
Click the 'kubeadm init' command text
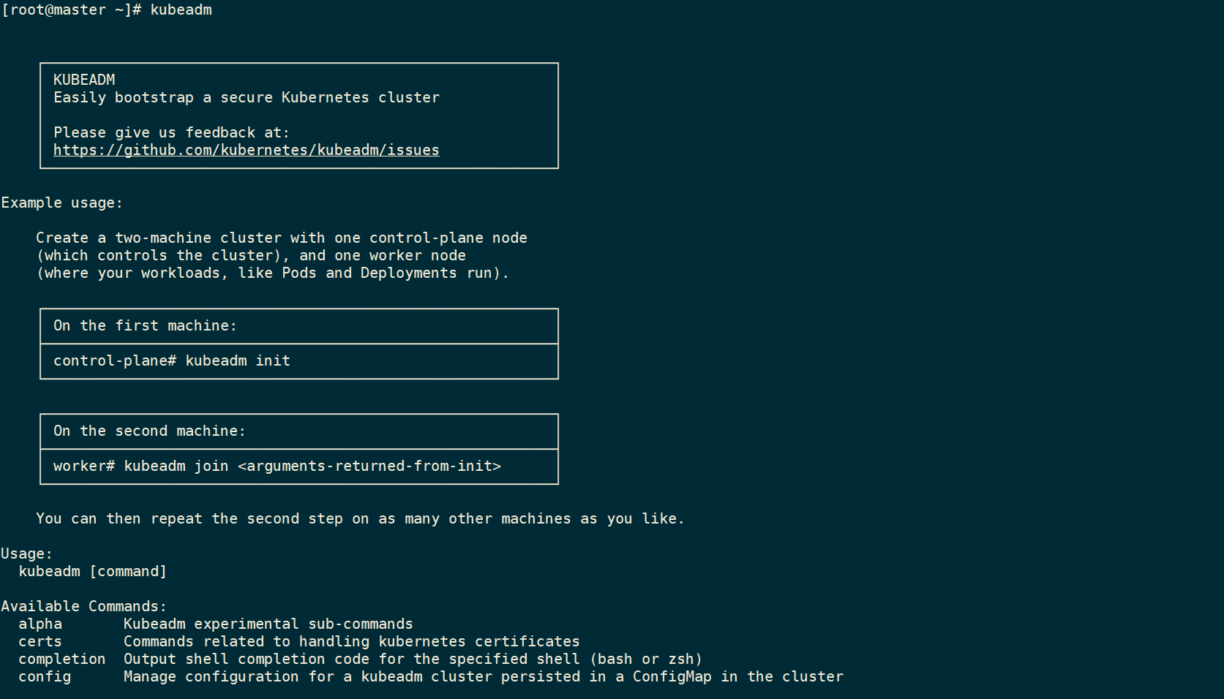(237, 360)
